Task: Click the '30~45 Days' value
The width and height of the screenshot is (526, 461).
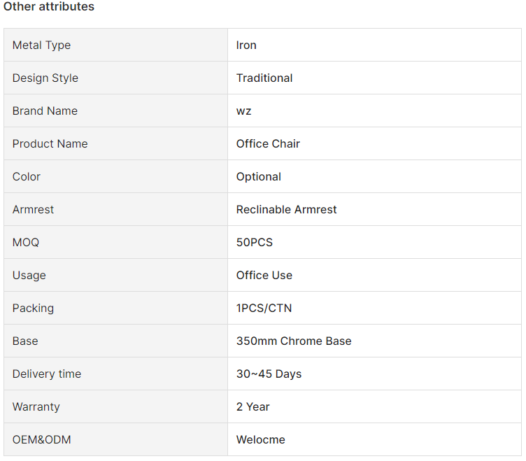Action: point(269,374)
